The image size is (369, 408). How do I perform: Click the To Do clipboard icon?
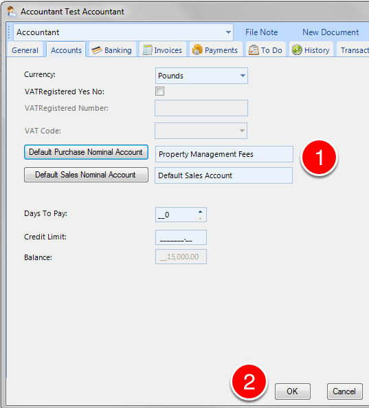point(254,50)
